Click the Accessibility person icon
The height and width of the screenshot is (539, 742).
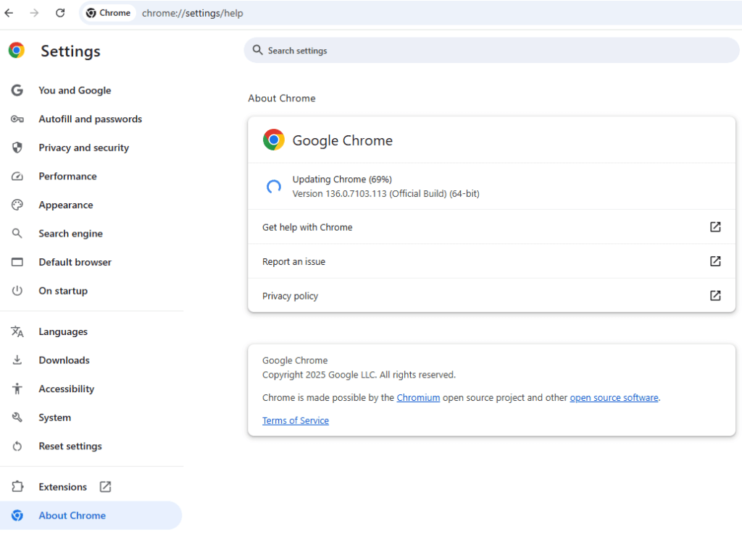click(17, 389)
